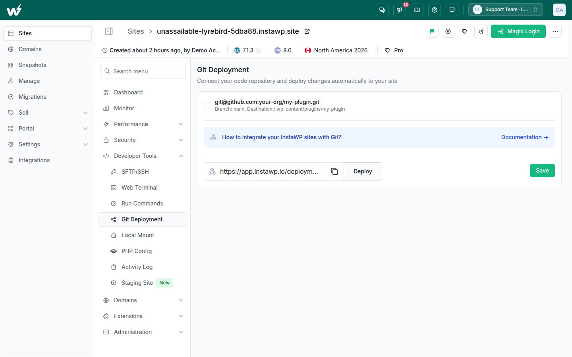Expand the Security section
The image size is (572, 357).
coord(143,140)
